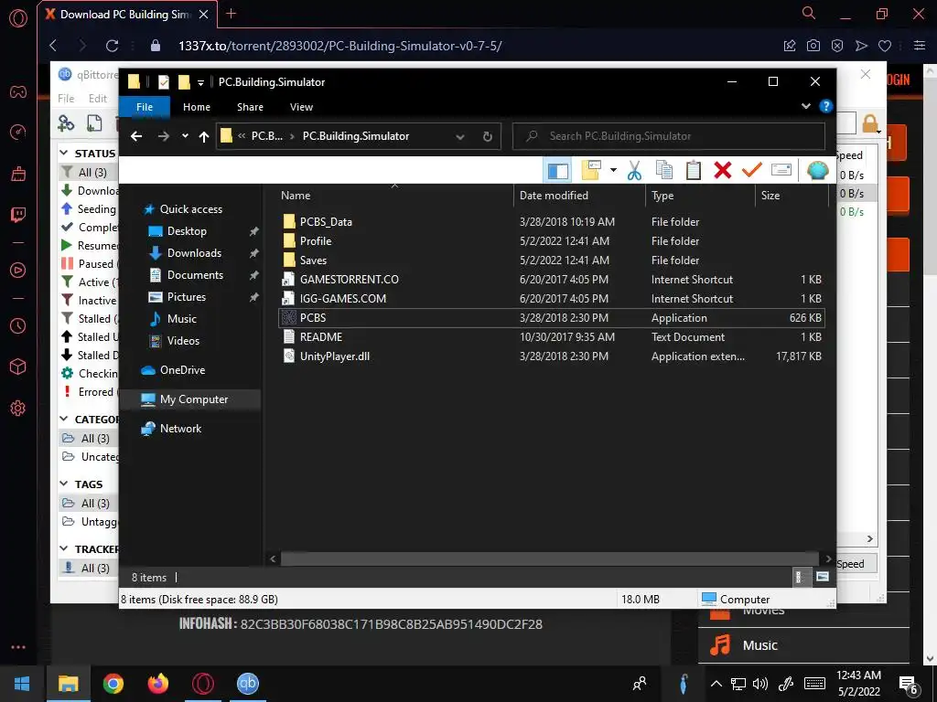Click Add Torrent File icon in qBittorrent
The image size is (937, 702).
[94, 123]
